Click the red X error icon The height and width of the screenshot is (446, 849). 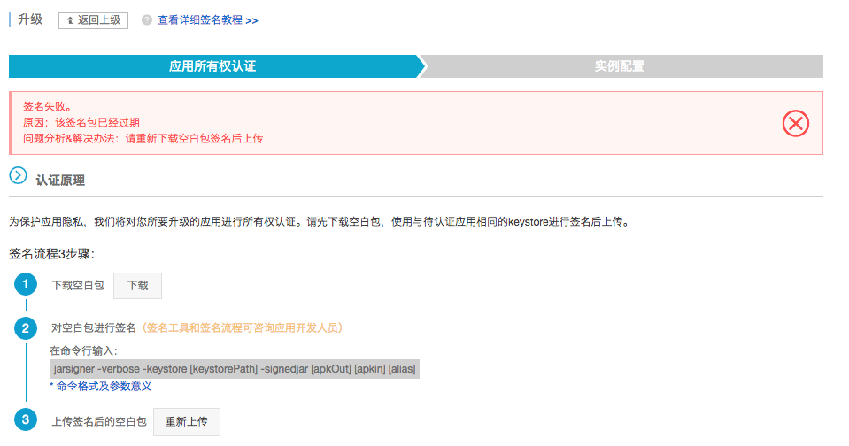pos(796,123)
